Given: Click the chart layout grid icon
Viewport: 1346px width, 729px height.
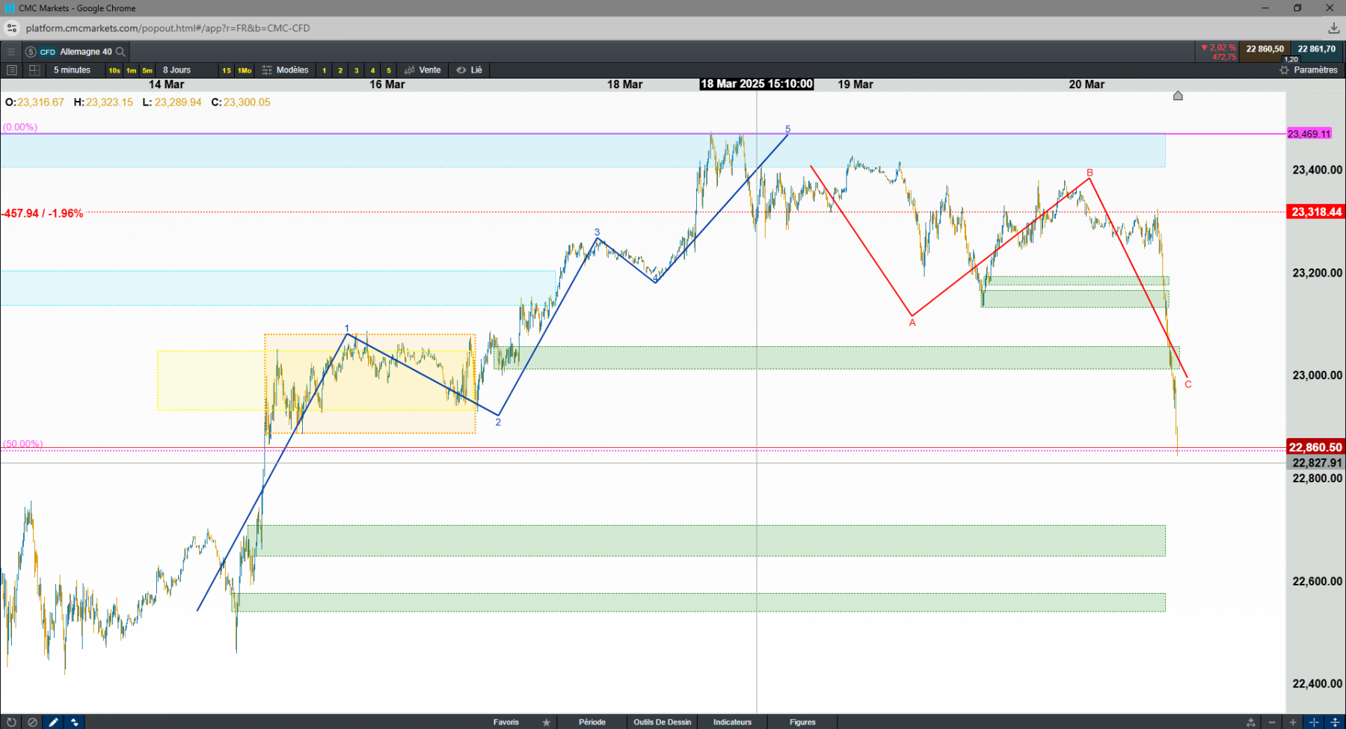Looking at the screenshot, I should pos(34,70).
